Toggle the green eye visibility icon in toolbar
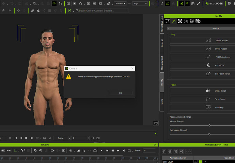Viewport: 235px width, 163px height. 54,3
